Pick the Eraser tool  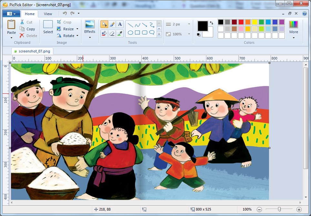click(x=112, y=33)
